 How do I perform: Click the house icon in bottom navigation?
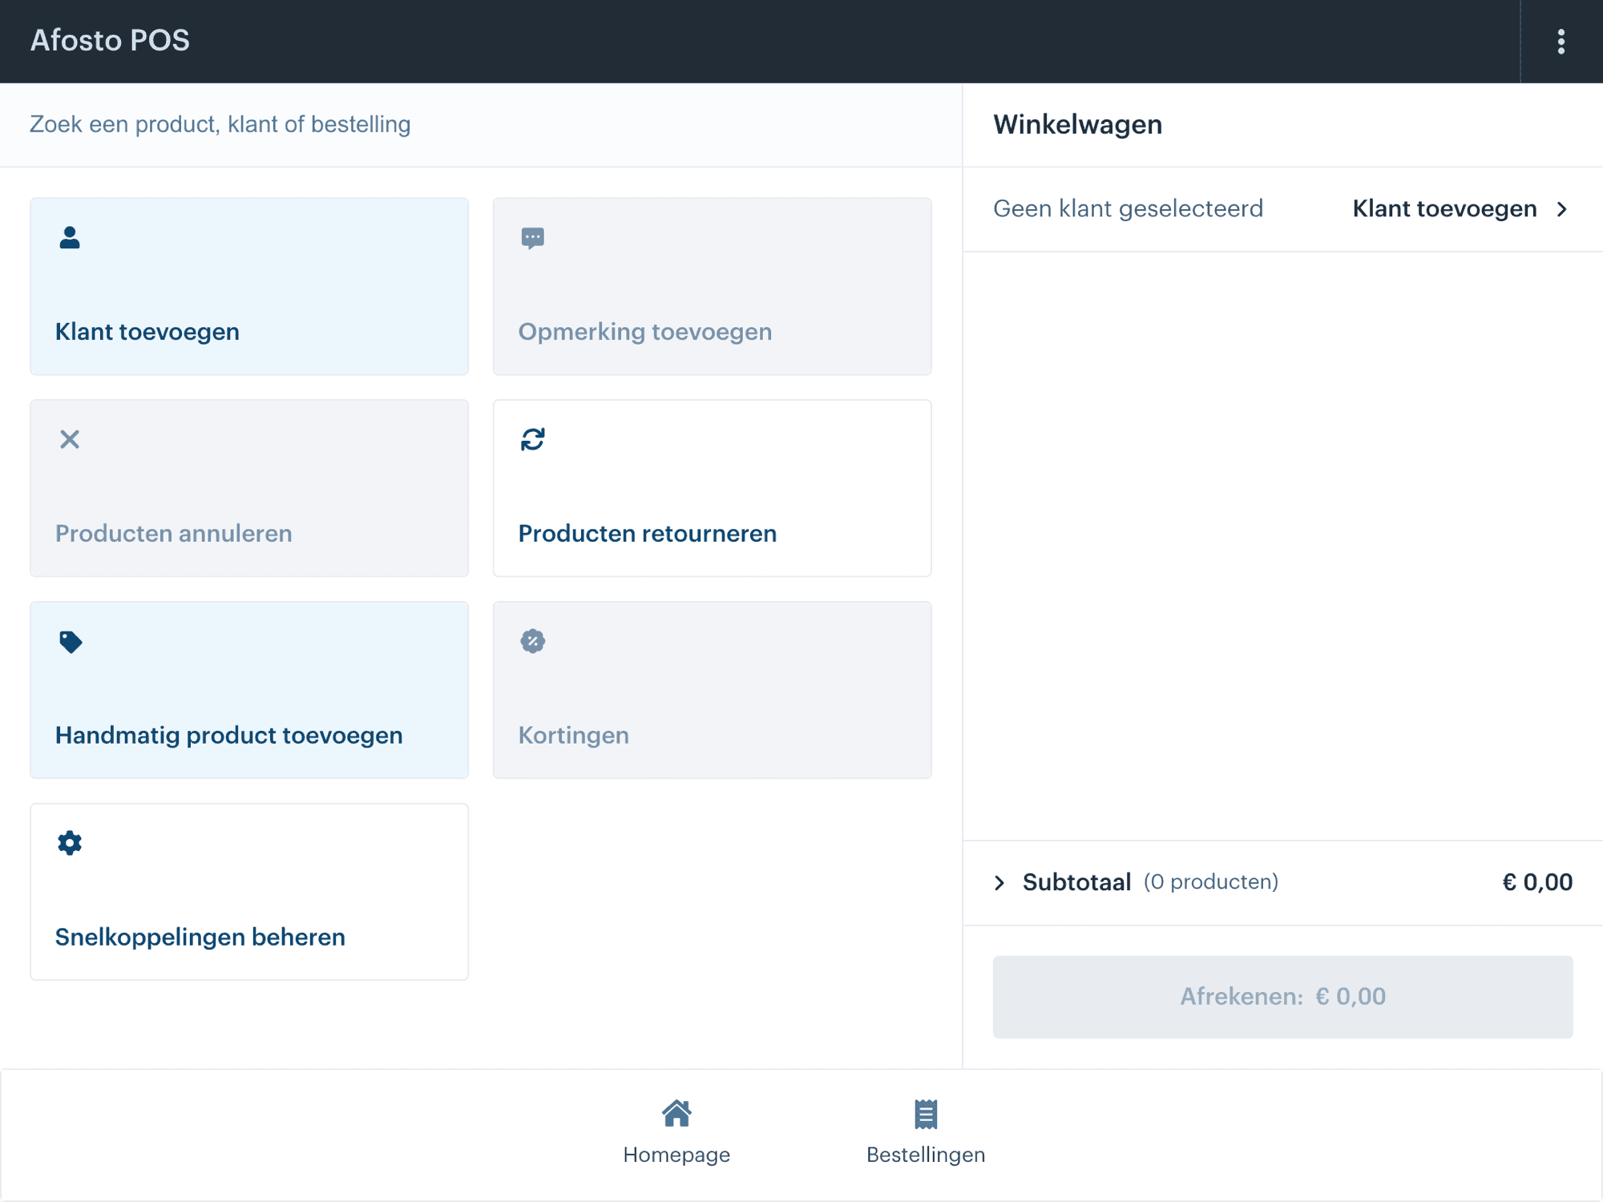click(676, 1113)
